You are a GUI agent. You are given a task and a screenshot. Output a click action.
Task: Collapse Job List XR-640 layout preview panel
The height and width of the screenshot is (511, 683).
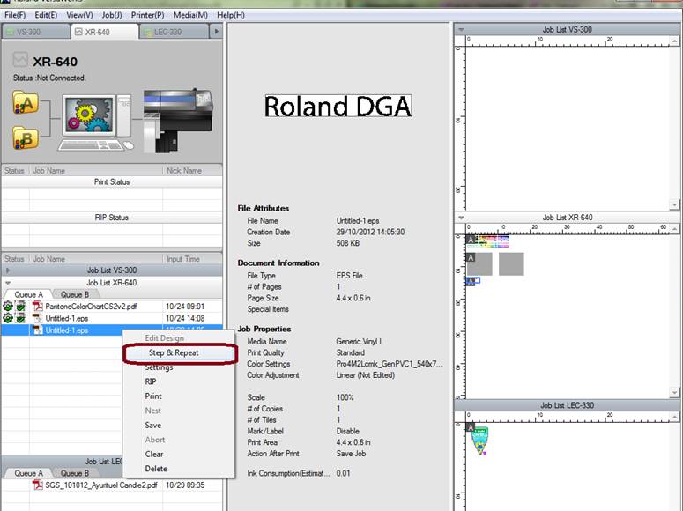point(461,218)
